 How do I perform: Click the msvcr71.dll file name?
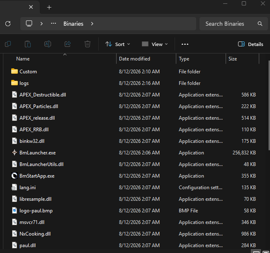tap(32, 222)
